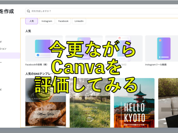Select the 人気 filter tab
178x133 pixels.
click(31, 21)
